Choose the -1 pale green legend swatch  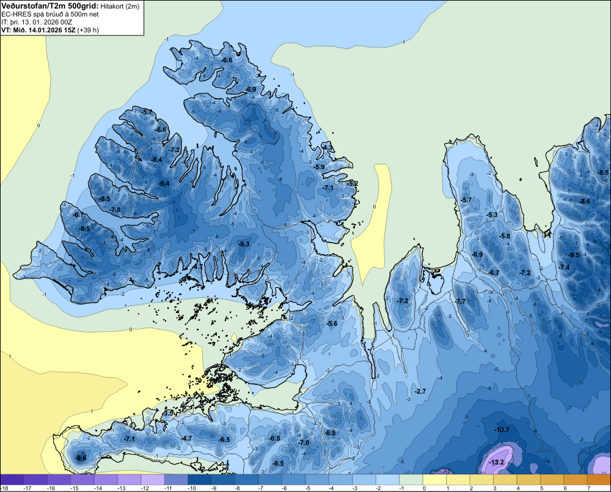(x=411, y=480)
